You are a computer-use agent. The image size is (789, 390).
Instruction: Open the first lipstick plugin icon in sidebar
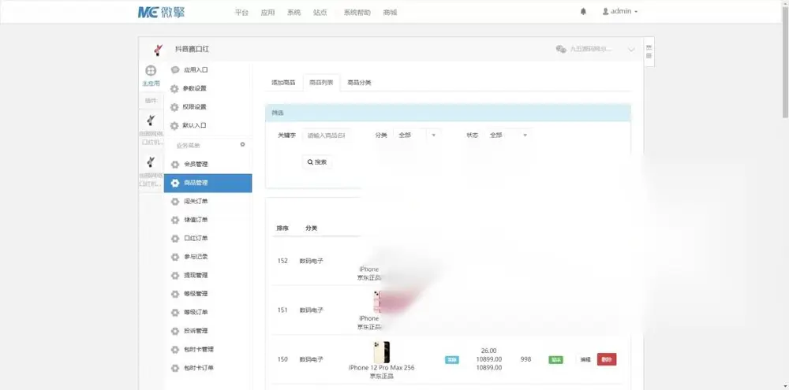point(151,121)
